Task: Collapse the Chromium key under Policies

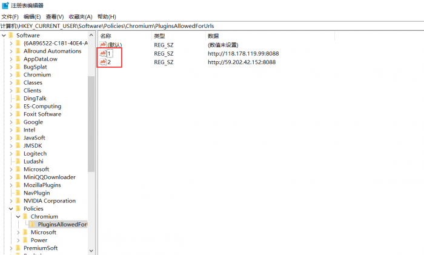Action: coord(18,217)
